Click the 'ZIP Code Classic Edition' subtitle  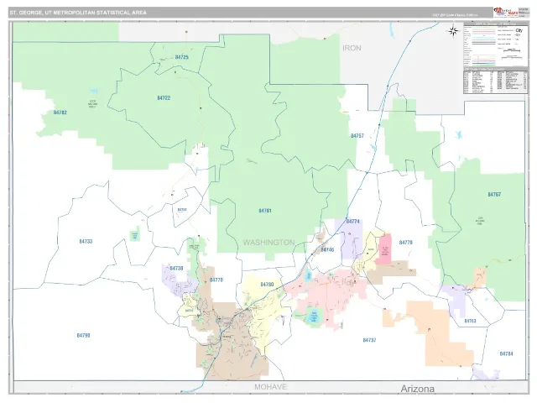(x=455, y=15)
